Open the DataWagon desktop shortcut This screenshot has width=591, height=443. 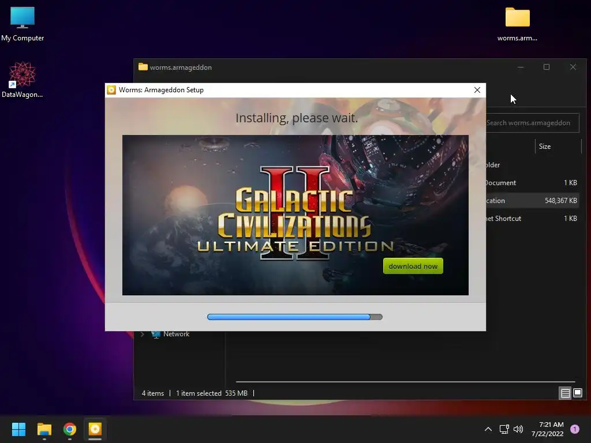(23, 80)
